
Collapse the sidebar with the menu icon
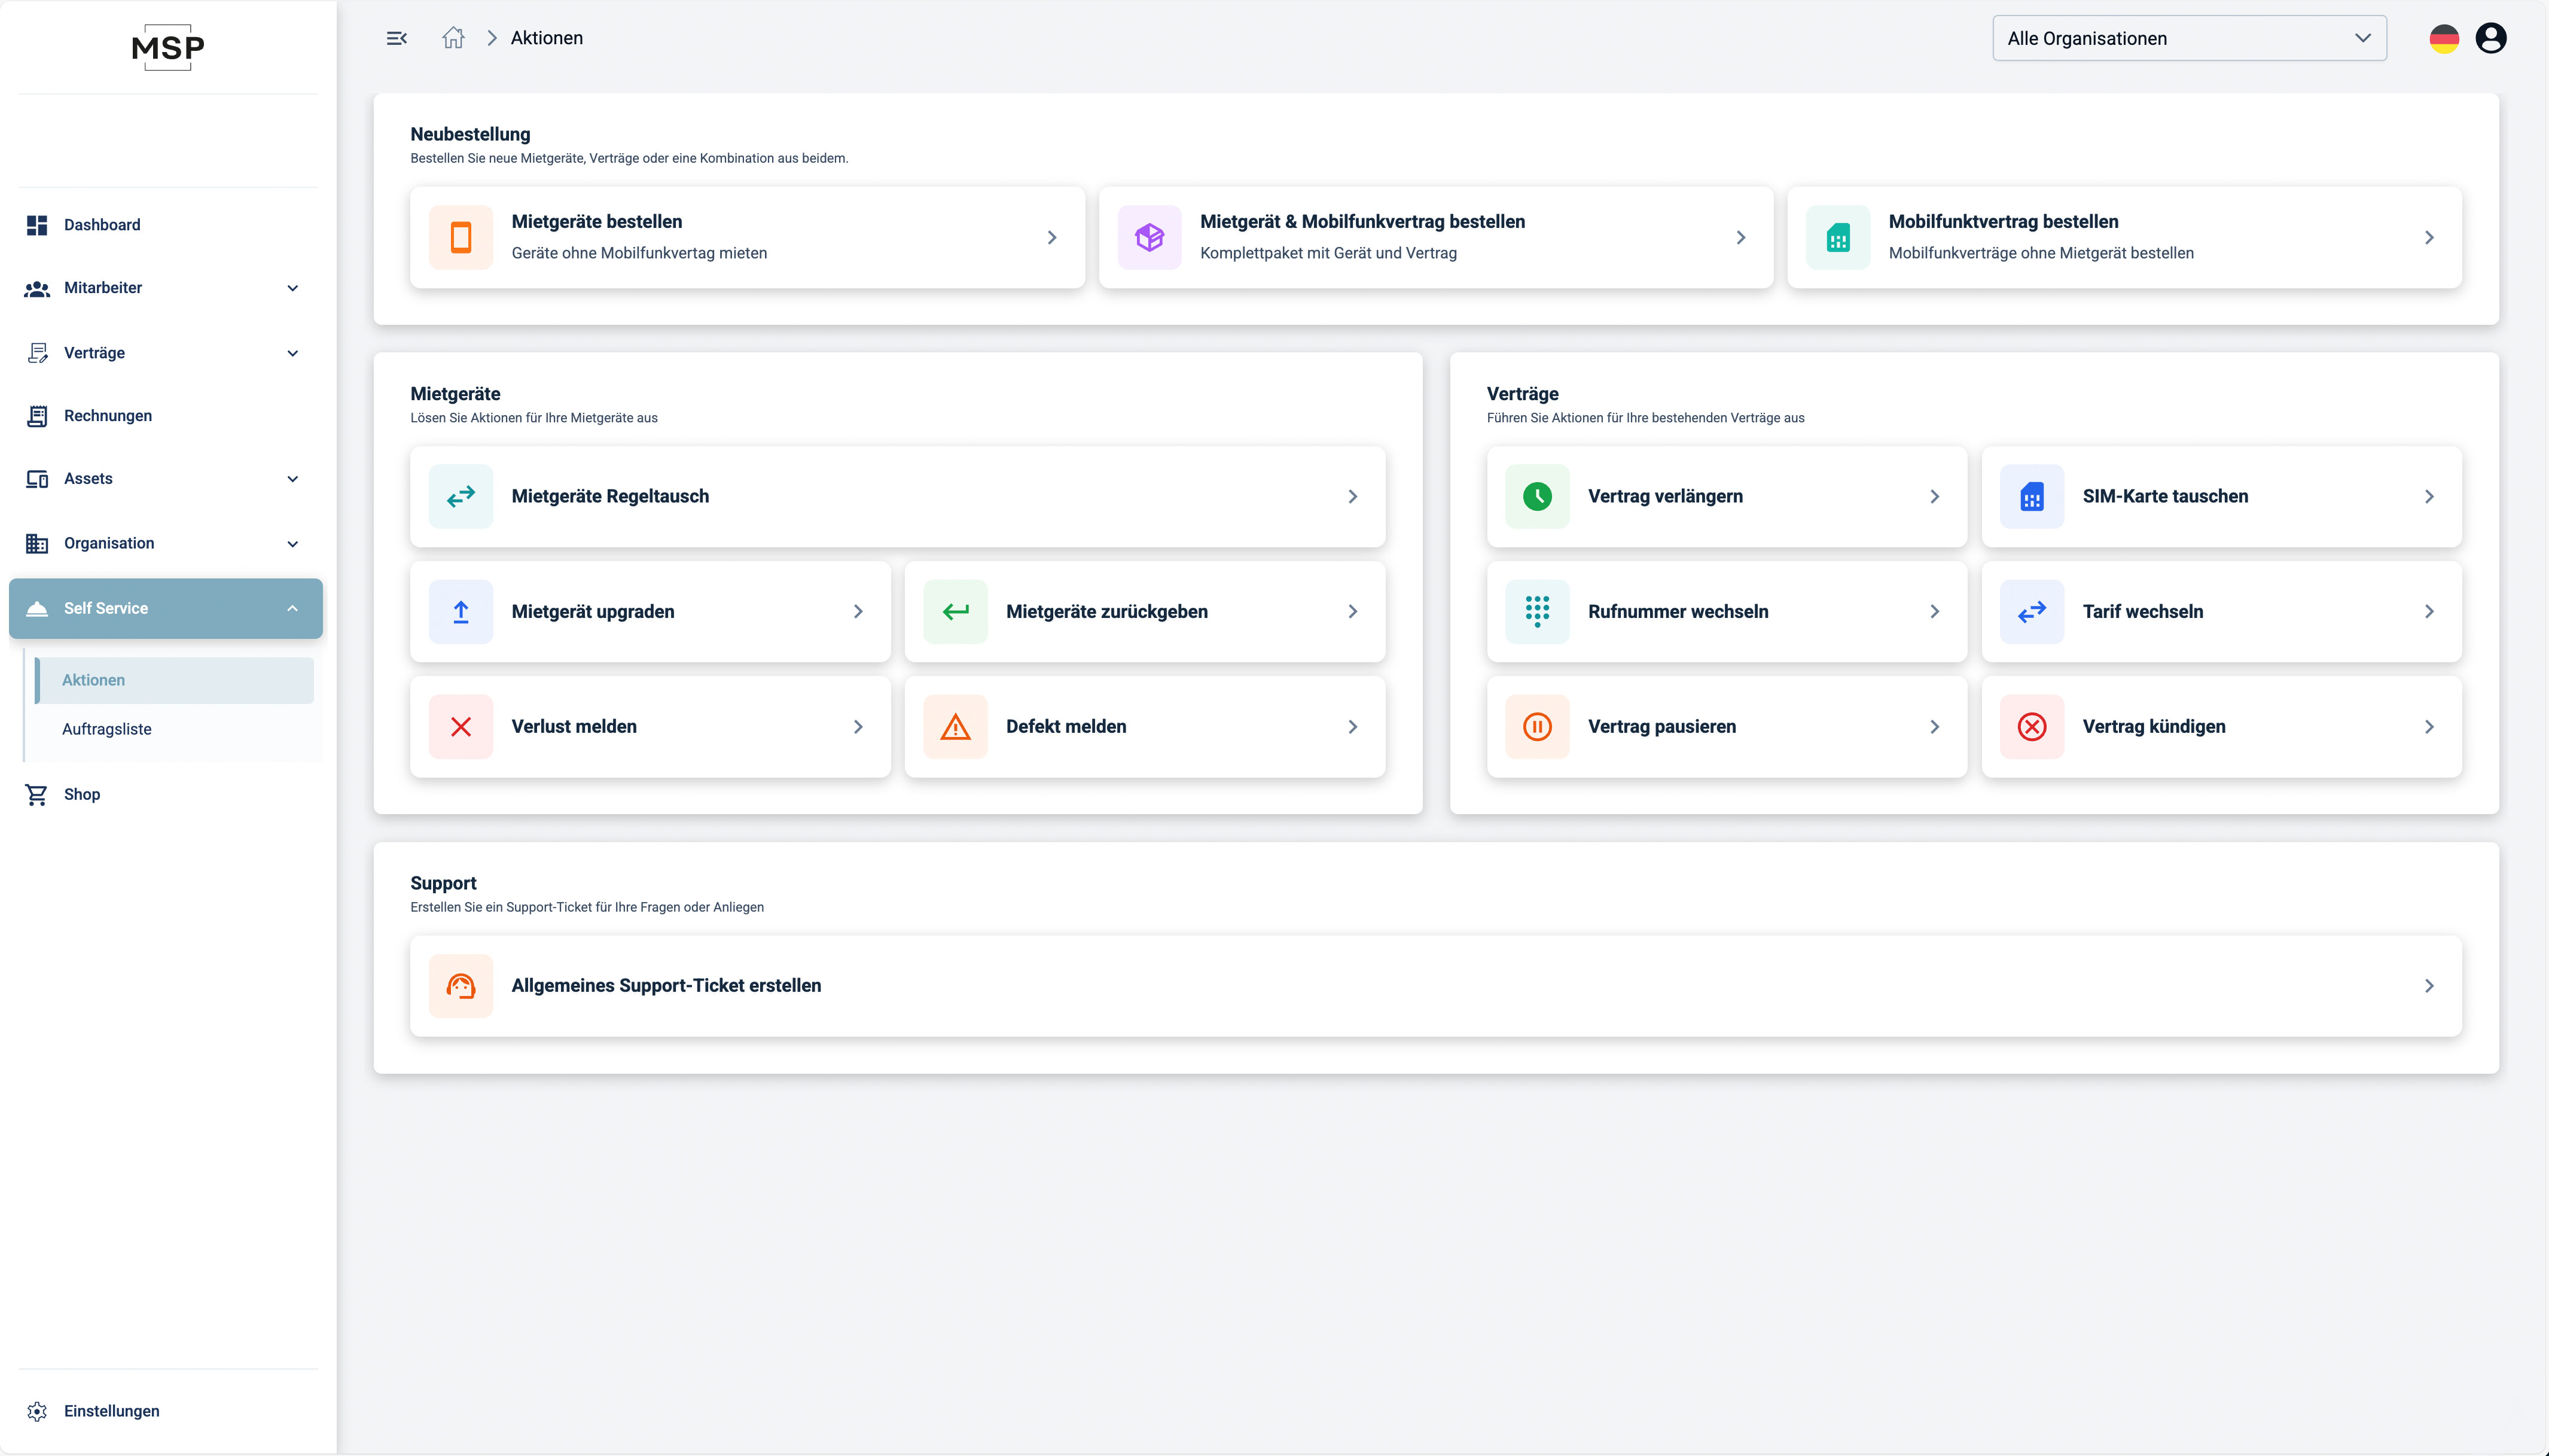click(397, 38)
